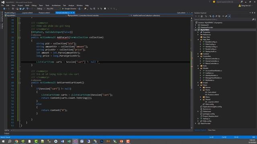Click the Open File toolbar icon
Image resolution: width=257 pixels, height=144 pixels.
coord(17,9)
